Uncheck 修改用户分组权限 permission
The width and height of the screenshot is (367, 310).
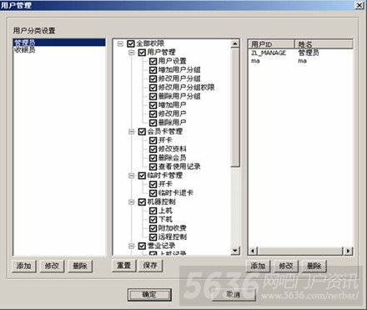pos(153,88)
